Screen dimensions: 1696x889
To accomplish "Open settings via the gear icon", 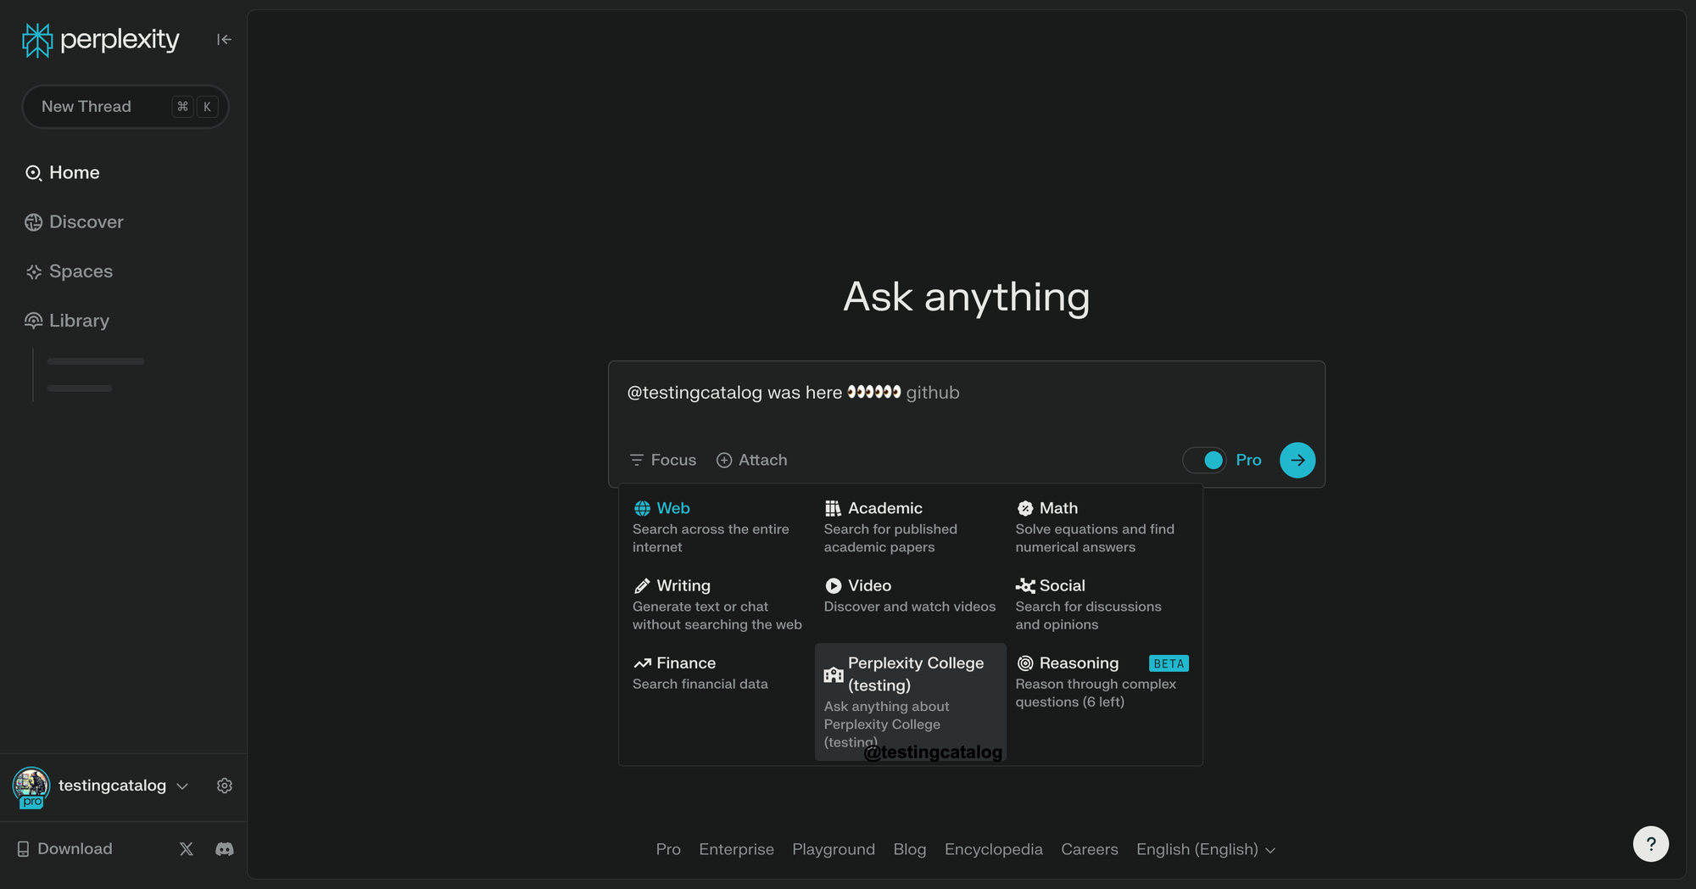I will (225, 786).
